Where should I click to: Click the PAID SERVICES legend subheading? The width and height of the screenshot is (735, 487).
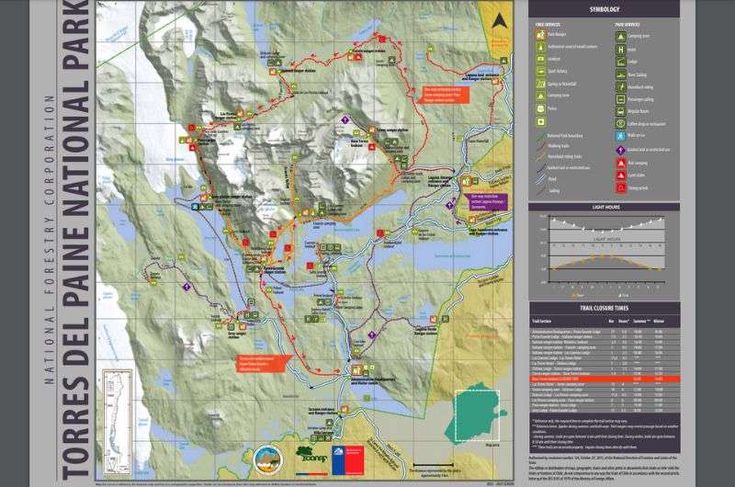[x=628, y=25]
